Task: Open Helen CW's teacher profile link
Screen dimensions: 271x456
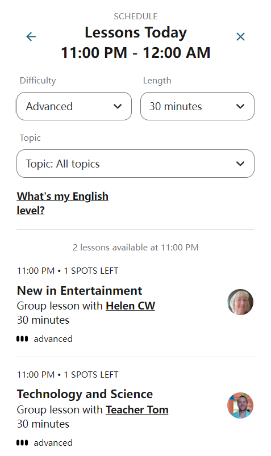Action: coord(131,306)
